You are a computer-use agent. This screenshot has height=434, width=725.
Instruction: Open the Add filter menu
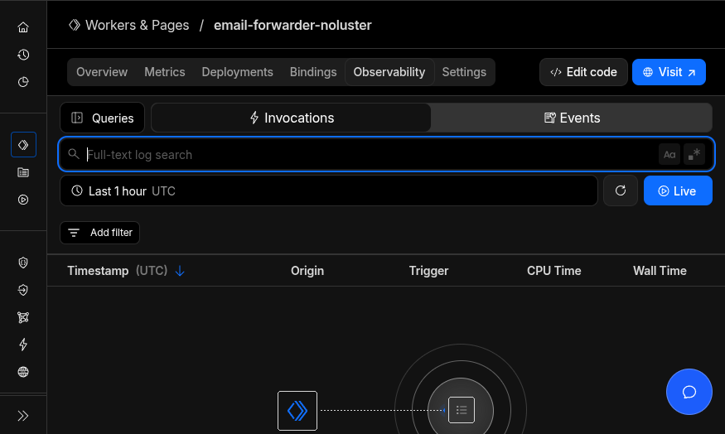tap(100, 233)
